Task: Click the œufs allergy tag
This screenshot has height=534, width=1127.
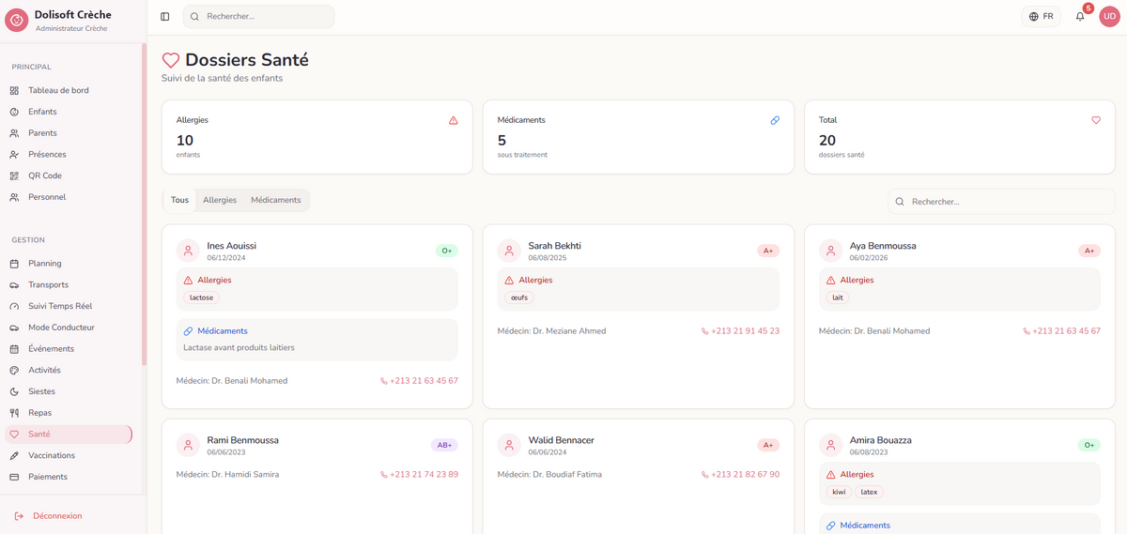Action: pyautogui.click(x=519, y=298)
